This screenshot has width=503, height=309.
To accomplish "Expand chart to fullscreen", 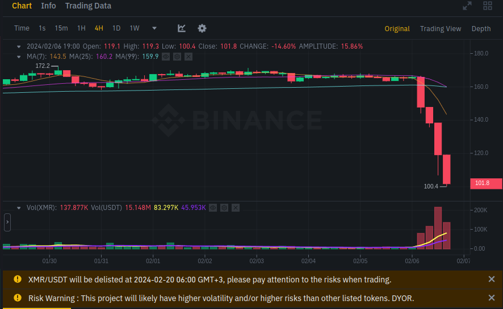I will pyautogui.click(x=467, y=6).
